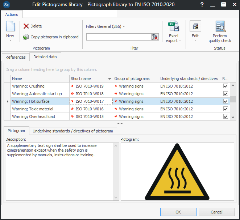Open Underlying standards / directives of pictogram tab
The height and width of the screenshot is (220, 240).
(73, 131)
